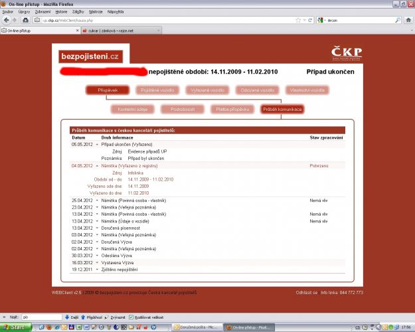Click the system clock in the tray
415x332 pixels.
pyautogui.click(x=406, y=327)
